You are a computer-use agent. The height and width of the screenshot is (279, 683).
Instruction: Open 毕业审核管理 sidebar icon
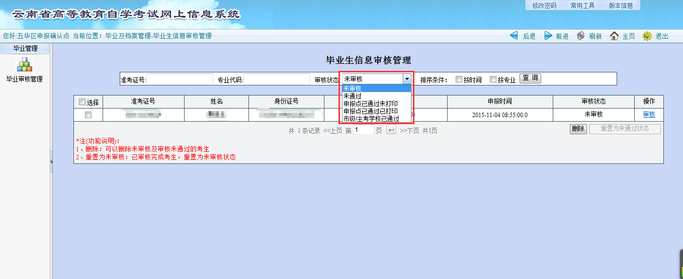click(24, 64)
